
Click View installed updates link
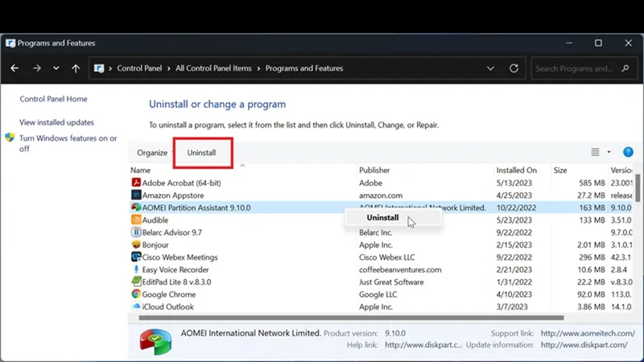pos(56,122)
